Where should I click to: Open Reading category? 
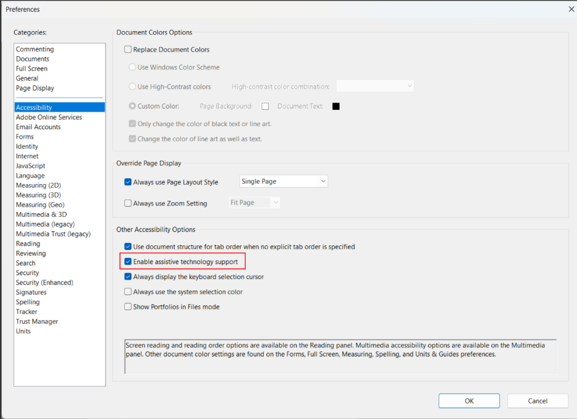point(60,243)
